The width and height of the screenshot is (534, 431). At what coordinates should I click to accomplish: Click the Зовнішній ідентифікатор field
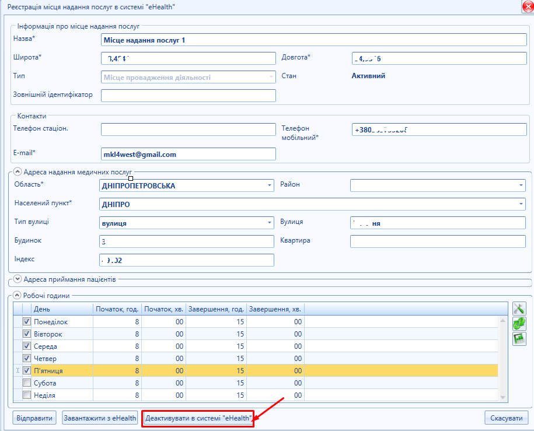coord(189,95)
